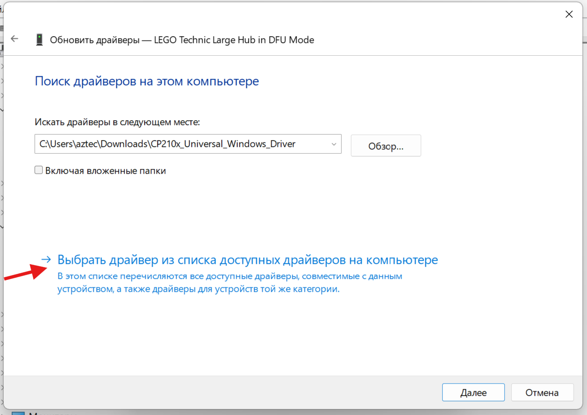Click the Искать драйверы в следующем месте label
587x415 pixels.
point(117,122)
